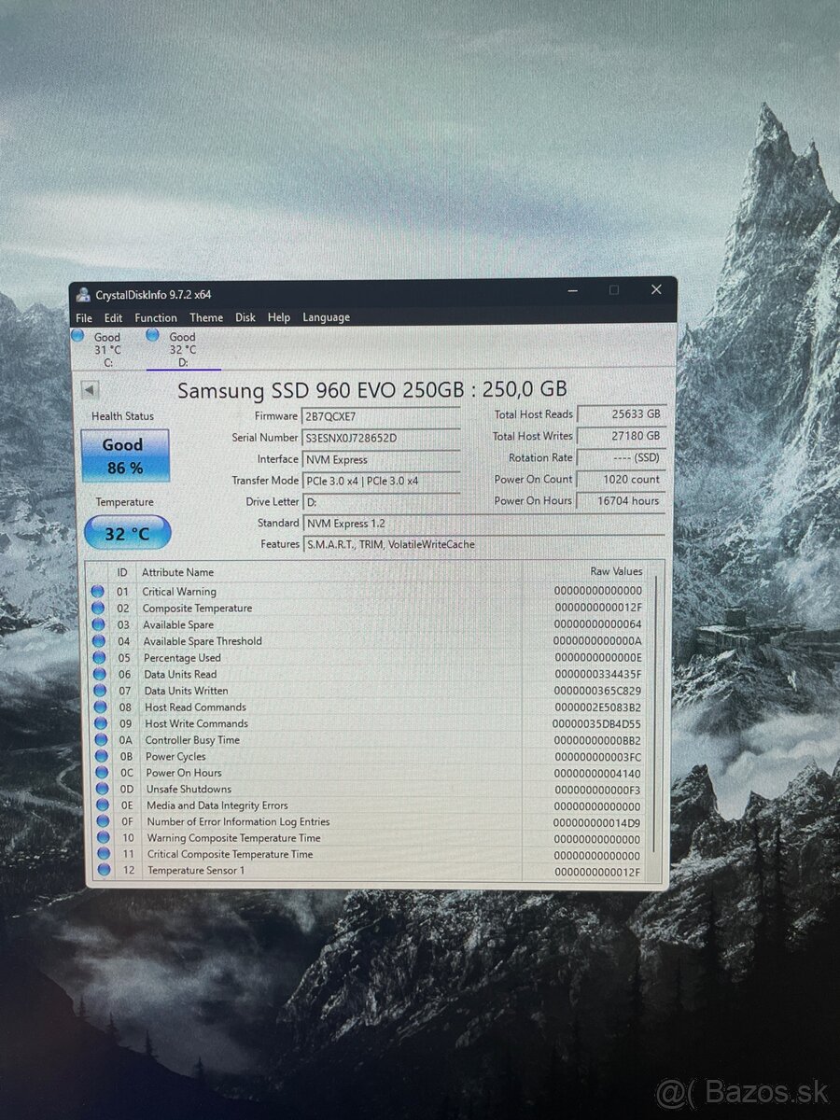Image resolution: width=840 pixels, height=1120 pixels.
Task: Click the Raw Values column header
Action: click(x=616, y=571)
